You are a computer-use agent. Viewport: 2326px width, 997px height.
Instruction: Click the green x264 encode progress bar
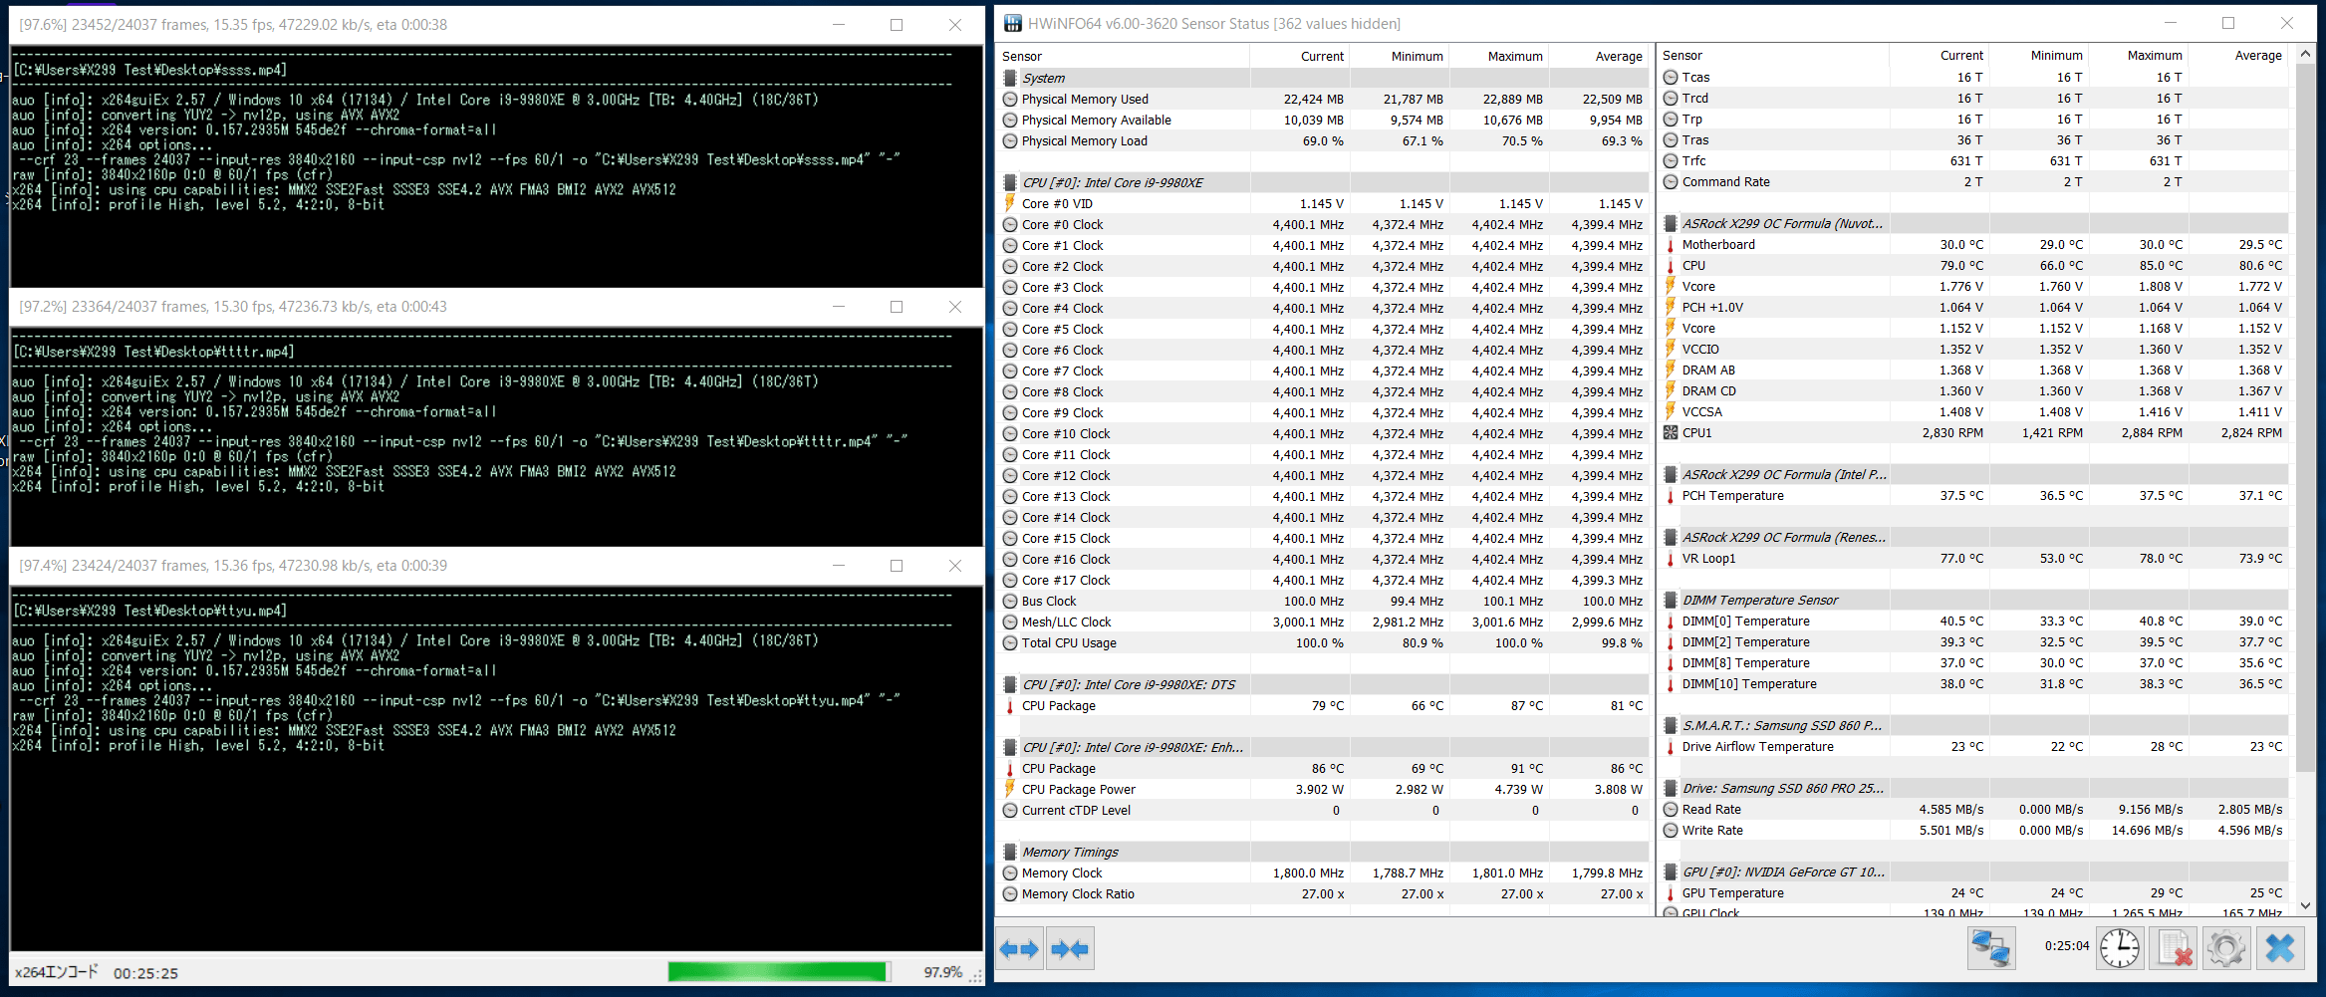coord(778,971)
